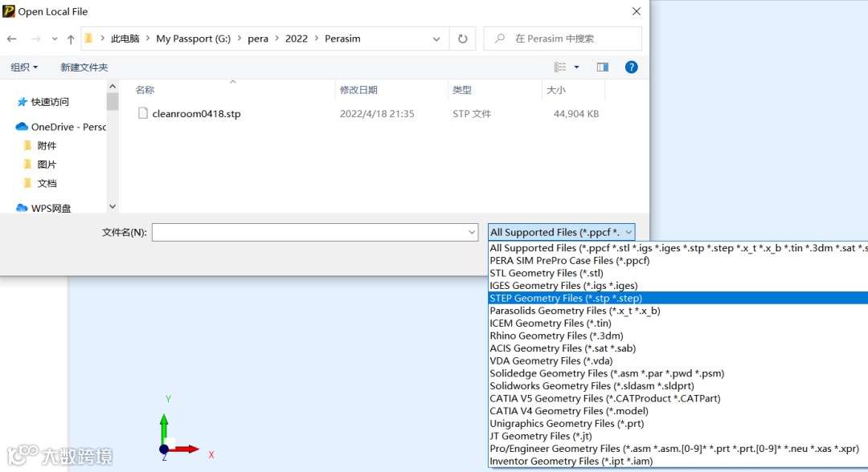This screenshot has width=868, height=472.
Task: Open the recent locations chevron
Action: pyautogui.click(x=55, y=39)
